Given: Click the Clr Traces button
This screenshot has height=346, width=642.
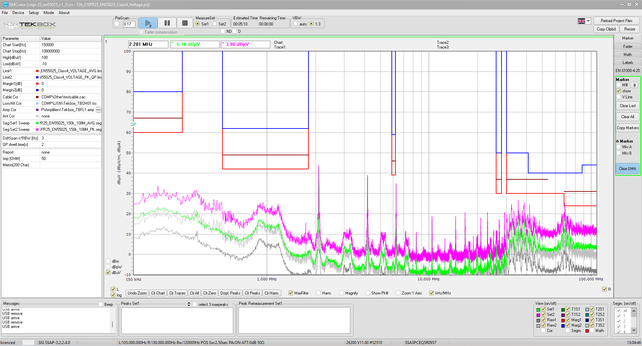Looking at the screenshot, I should [177, 293].
